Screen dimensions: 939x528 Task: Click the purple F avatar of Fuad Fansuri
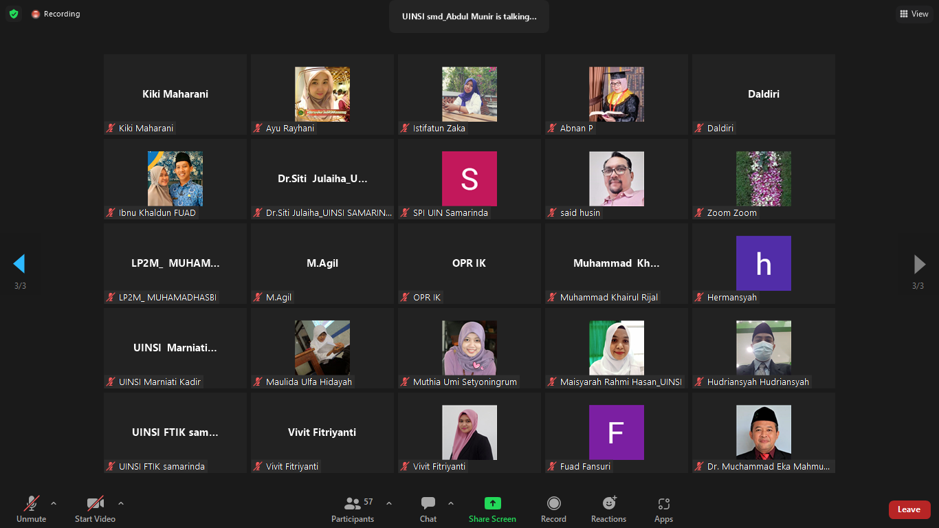pos(617,432)
